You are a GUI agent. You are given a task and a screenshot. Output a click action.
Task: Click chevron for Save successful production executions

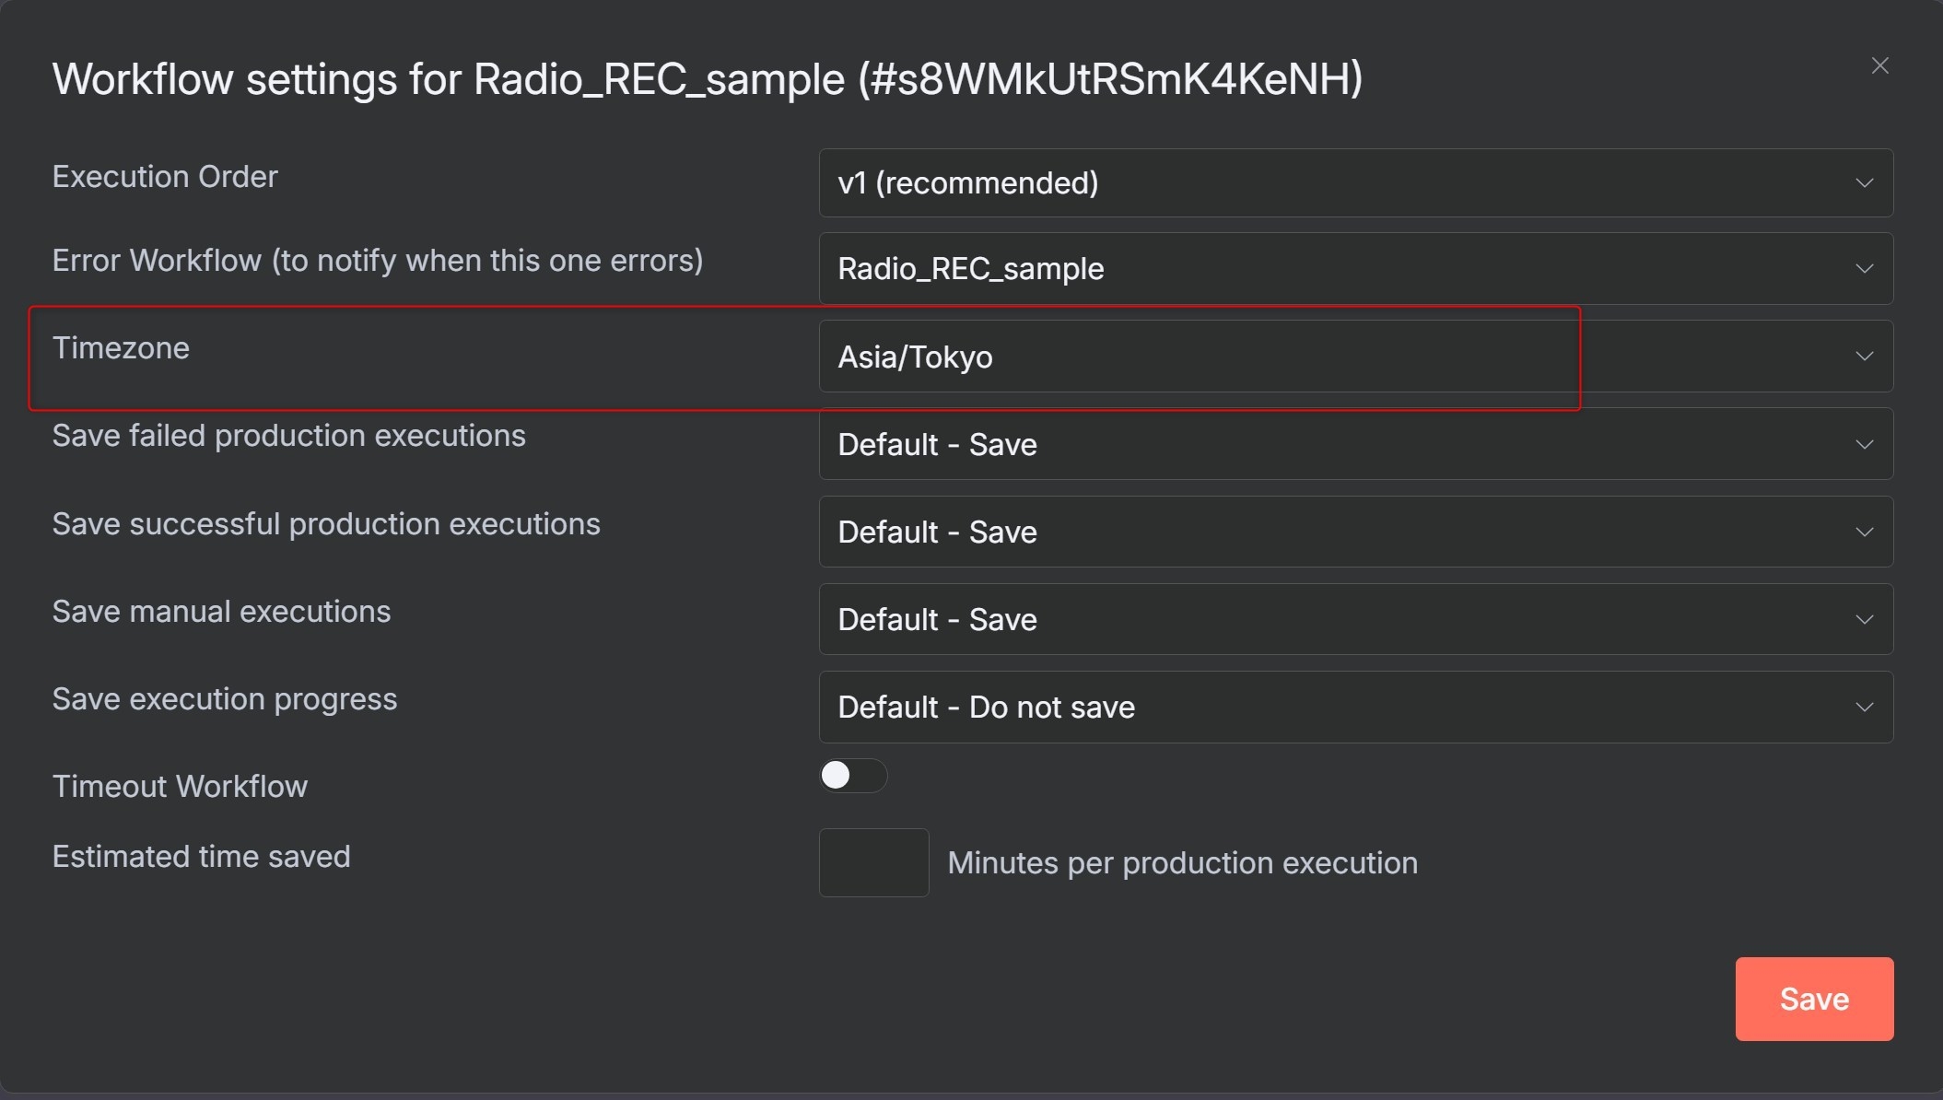1864,532
